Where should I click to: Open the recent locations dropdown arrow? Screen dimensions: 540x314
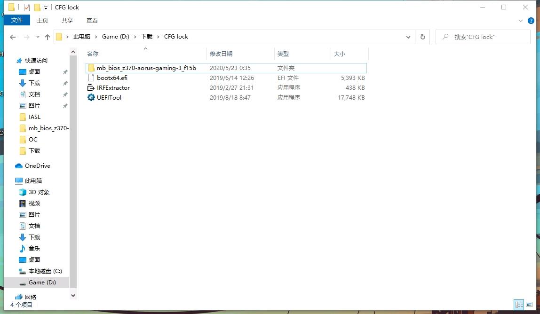[x=38, y=37]
